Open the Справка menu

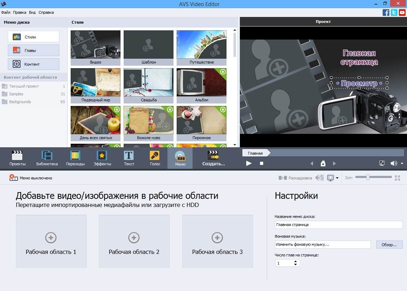point(46,12)
